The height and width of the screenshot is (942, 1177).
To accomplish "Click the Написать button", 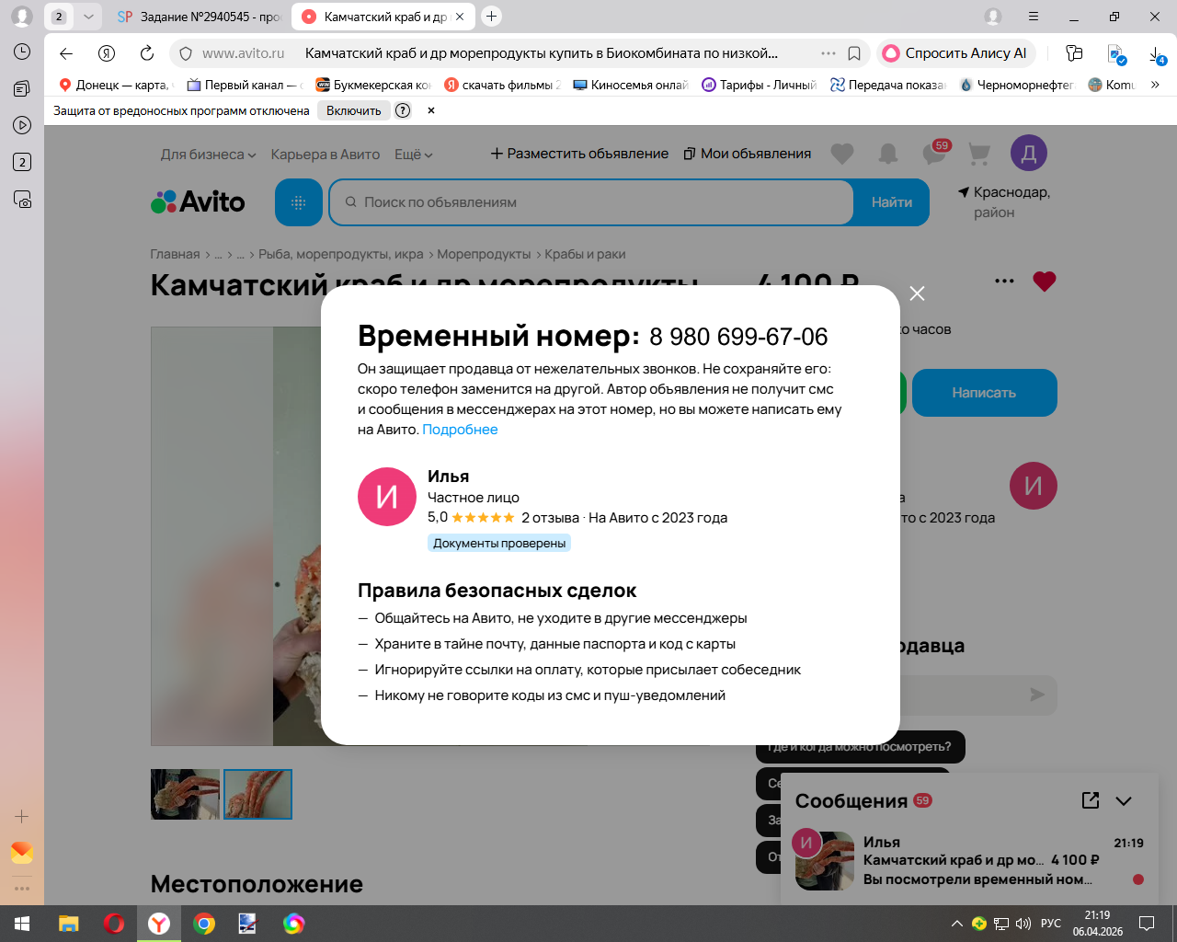I will pyautogui.click(x=984, y=393).
